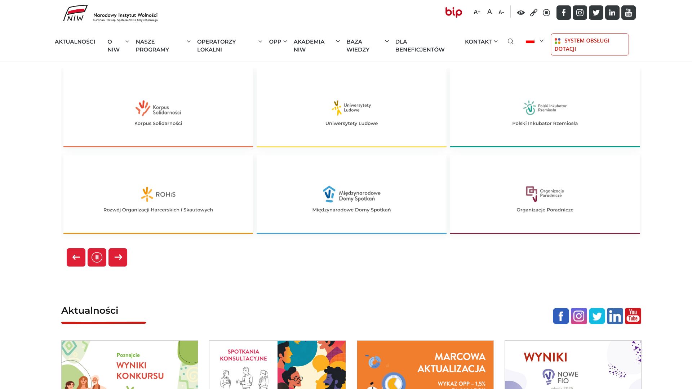
Task: Open Organizacje Poradnicze program card
Action: [x=545, y=194]
